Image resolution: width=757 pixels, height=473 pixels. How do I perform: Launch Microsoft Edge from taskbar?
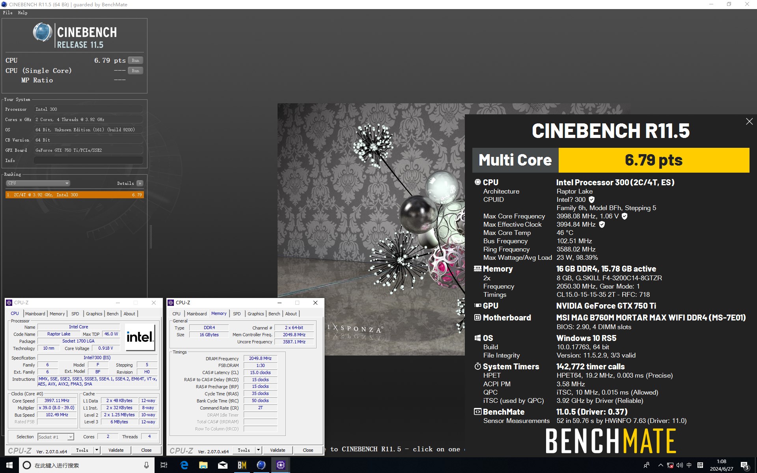(184, 465)
